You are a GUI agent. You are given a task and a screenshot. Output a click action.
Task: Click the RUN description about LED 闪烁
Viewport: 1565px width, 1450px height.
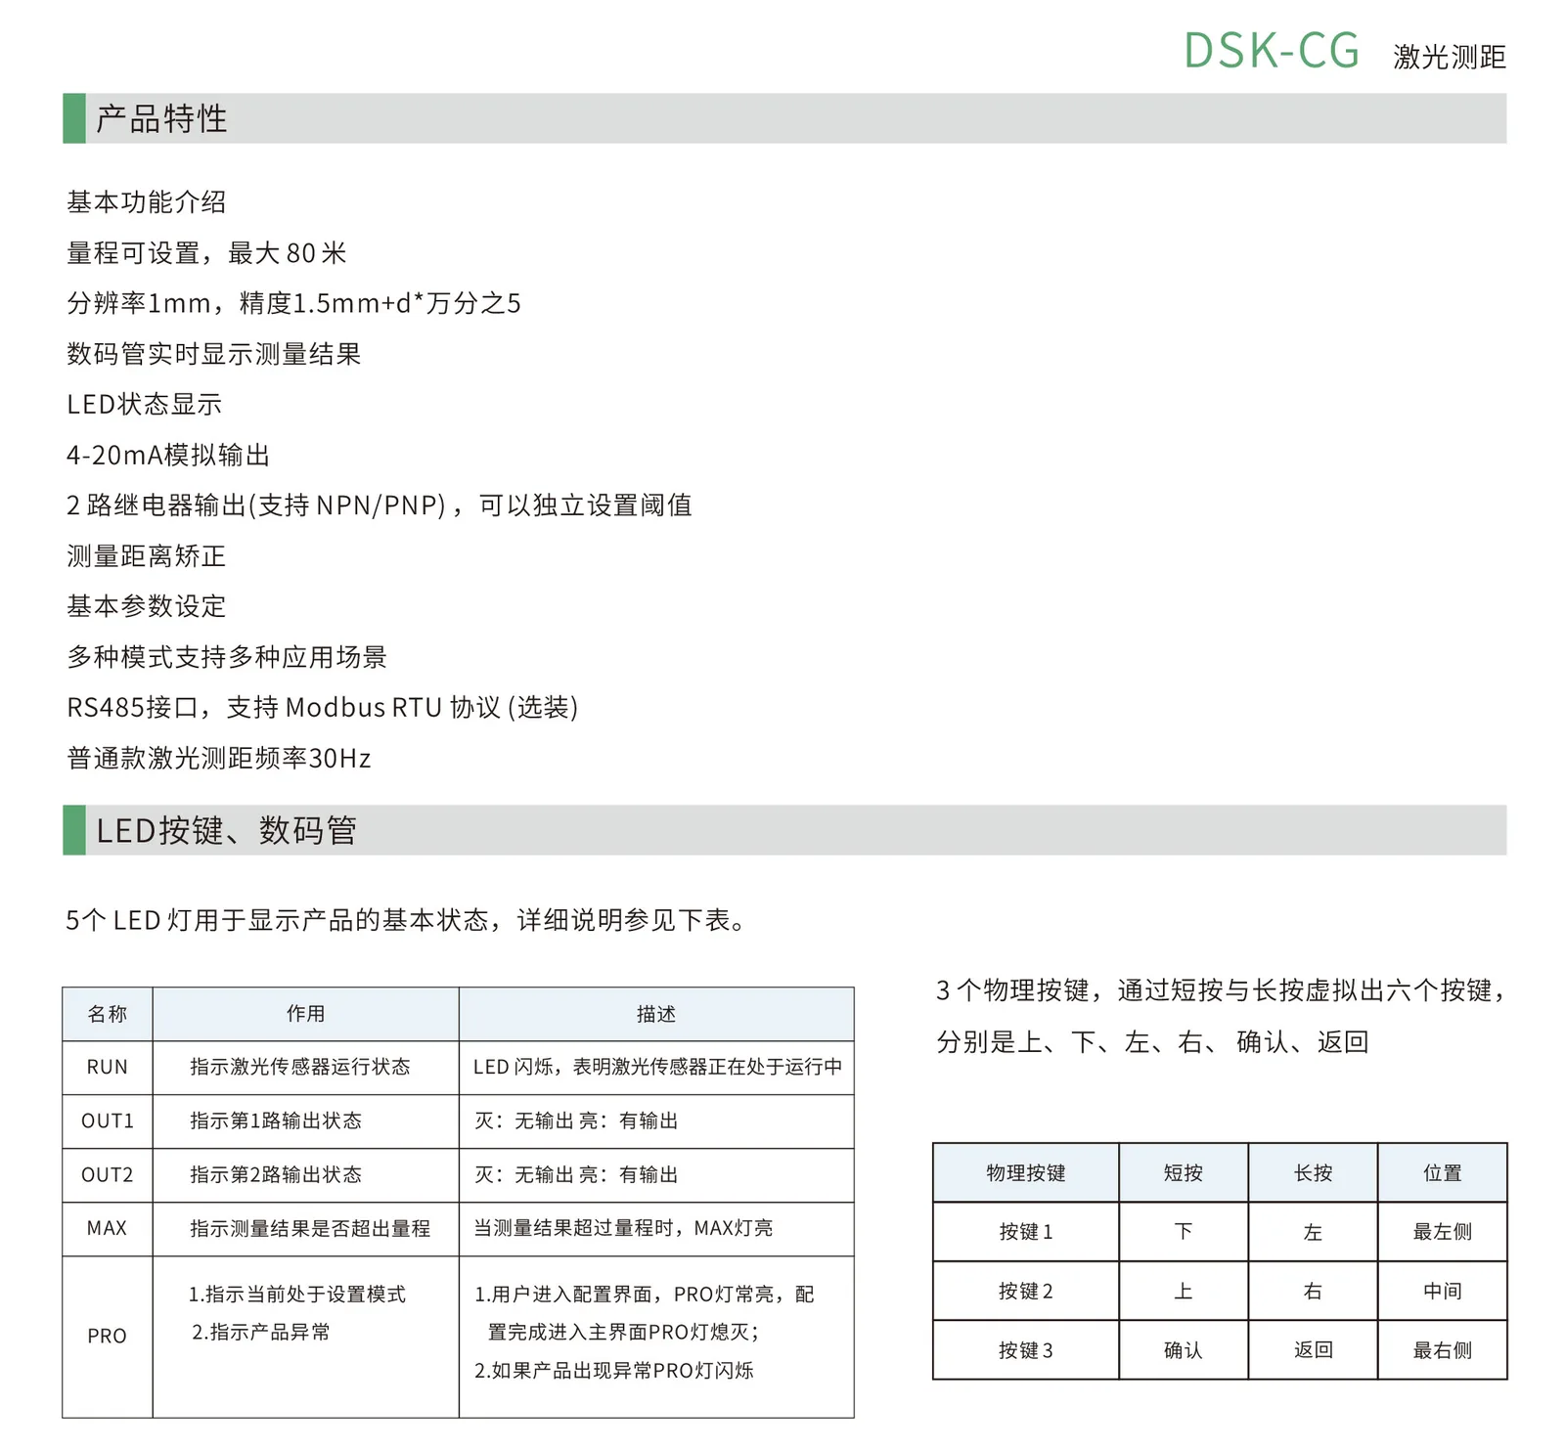pyautogui.click(x=657, y=1067)
